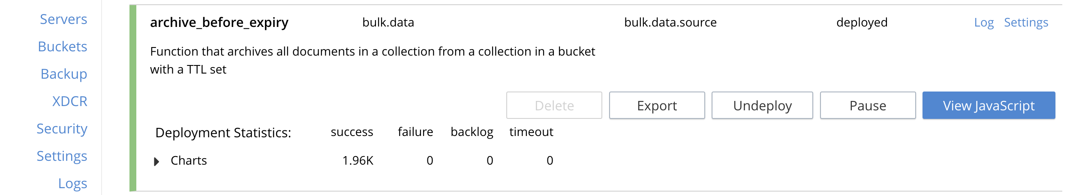This screenshot has width=1076, height=195.
Task: Click the greyed-out Delete button
Action: (554, 105)
